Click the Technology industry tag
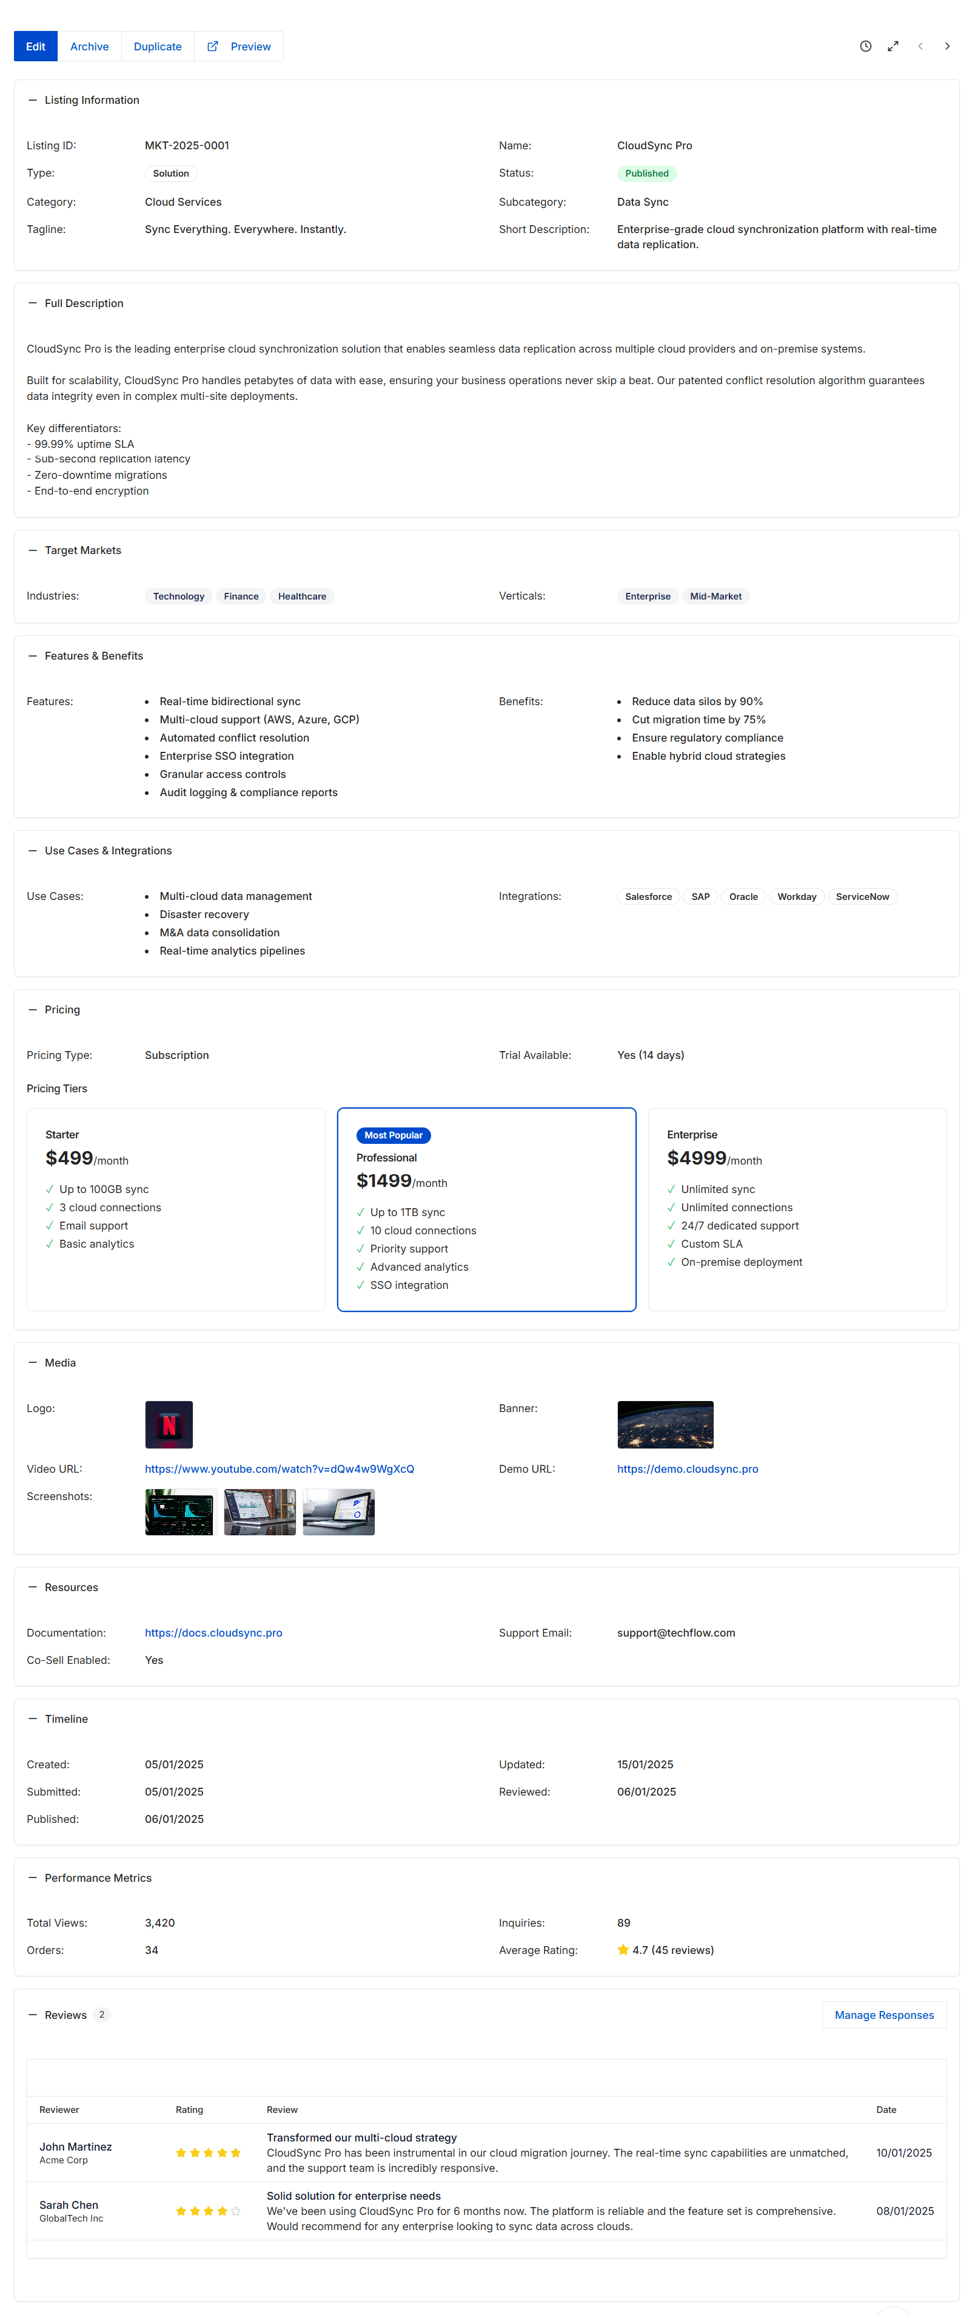This screenshot has width=978, height=2315. coord(179,596)
